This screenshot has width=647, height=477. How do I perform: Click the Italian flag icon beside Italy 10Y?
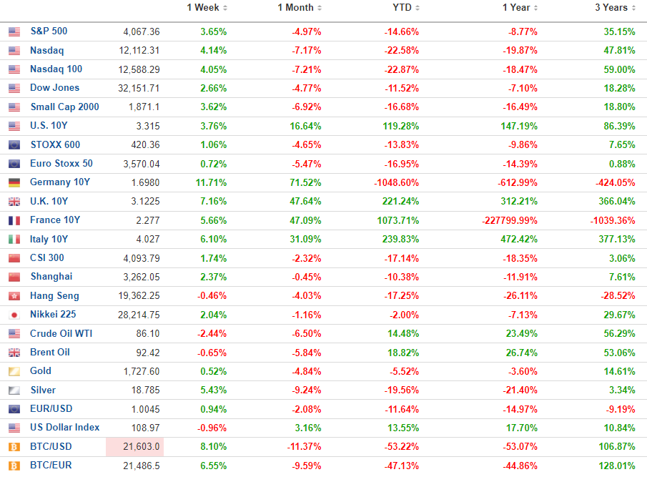[14, 240]
